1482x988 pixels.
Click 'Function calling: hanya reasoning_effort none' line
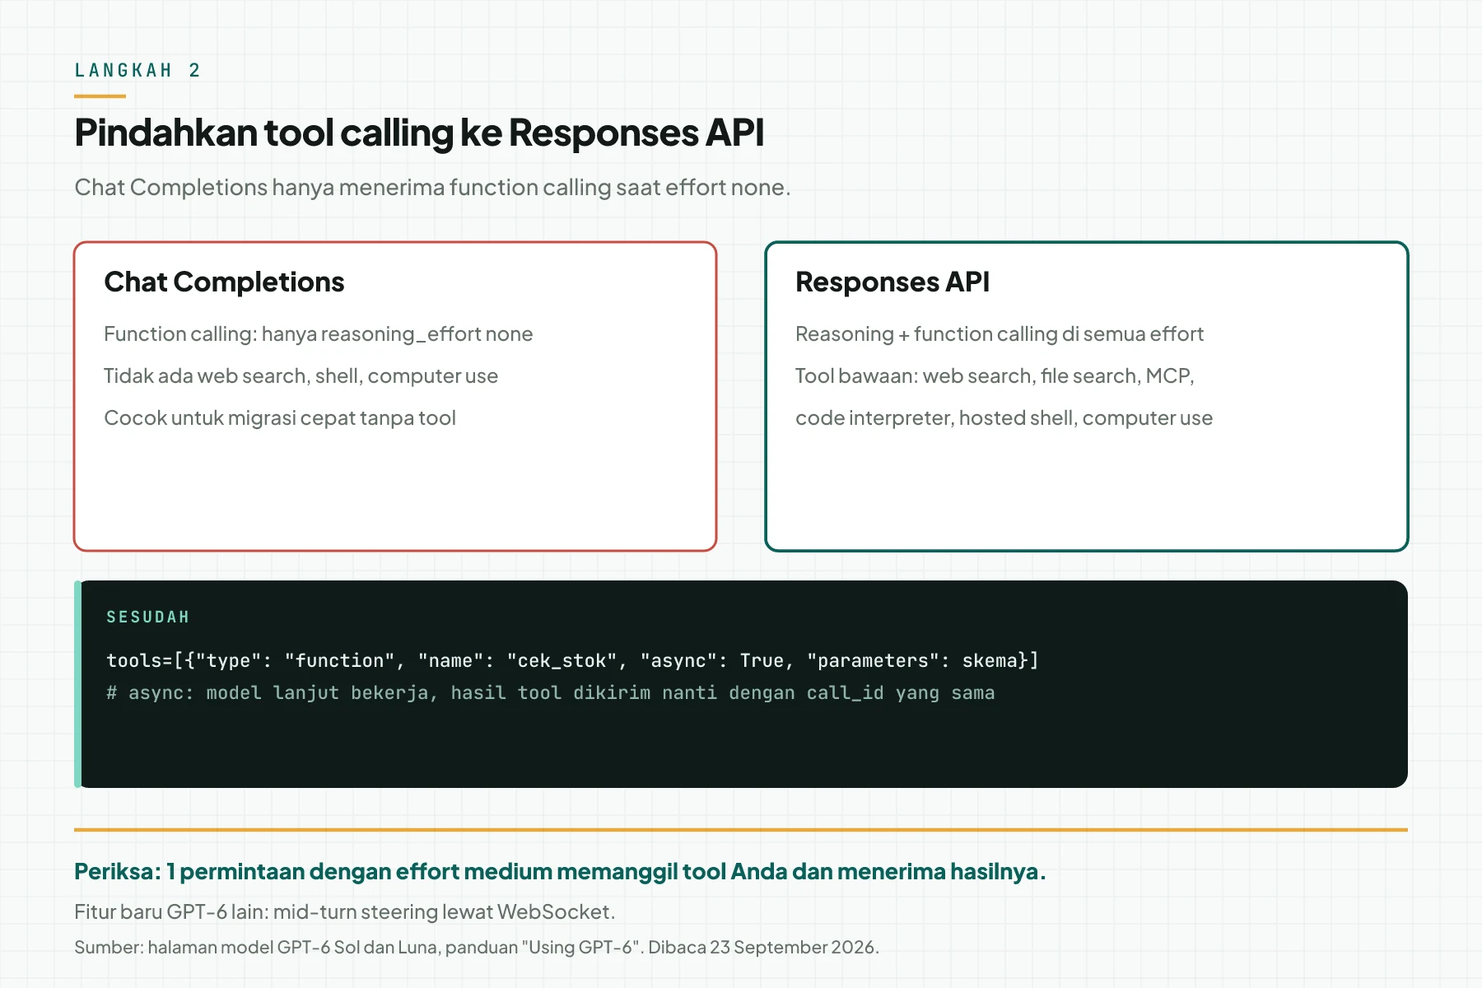[x=319, y=333]
